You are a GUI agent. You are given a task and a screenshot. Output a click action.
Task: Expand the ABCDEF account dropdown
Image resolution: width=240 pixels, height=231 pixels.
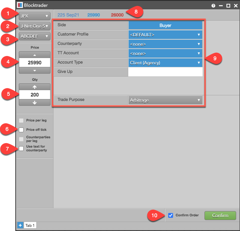[34, 36]
